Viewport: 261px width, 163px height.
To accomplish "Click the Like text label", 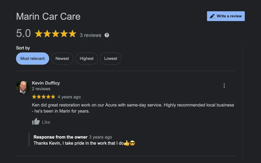I will (46, 122).
